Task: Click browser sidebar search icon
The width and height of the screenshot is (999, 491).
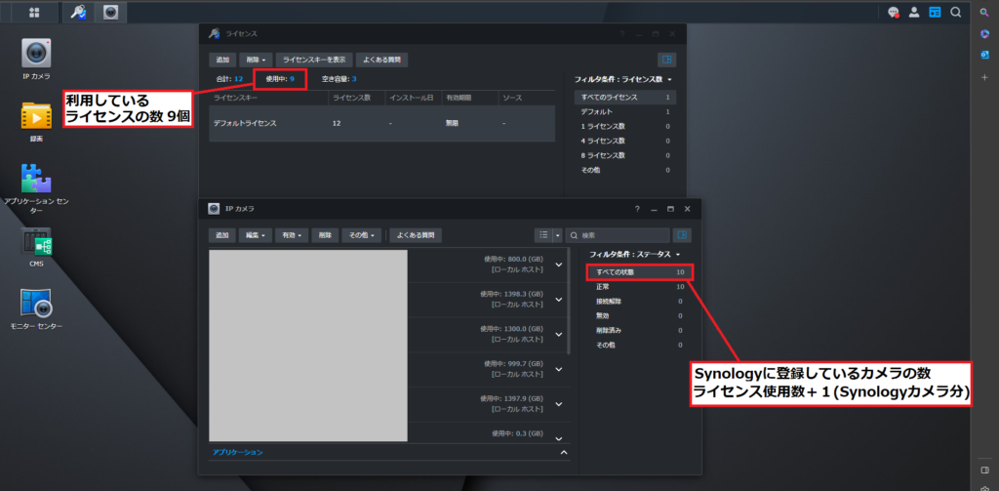Action: (x=984, y=12)
